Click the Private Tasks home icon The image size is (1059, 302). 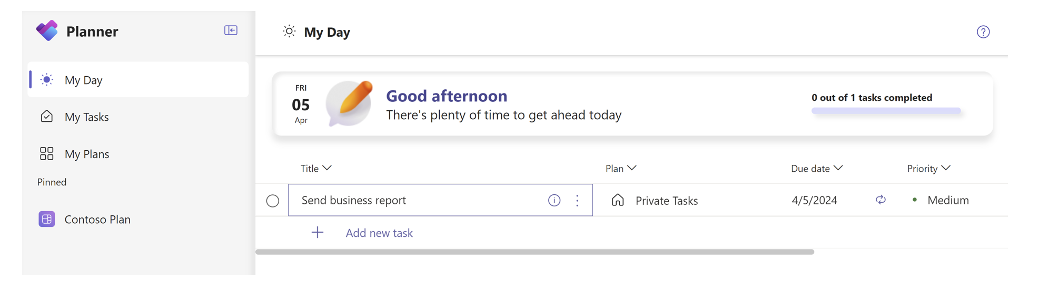click(x=618, y=200)
